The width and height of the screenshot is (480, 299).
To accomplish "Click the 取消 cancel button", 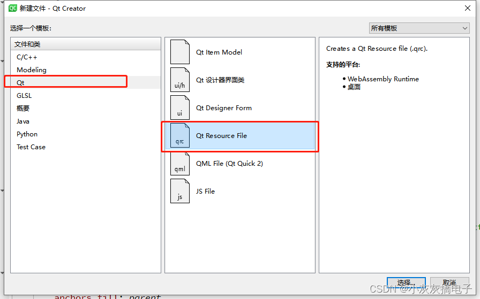I will (449, 282).
